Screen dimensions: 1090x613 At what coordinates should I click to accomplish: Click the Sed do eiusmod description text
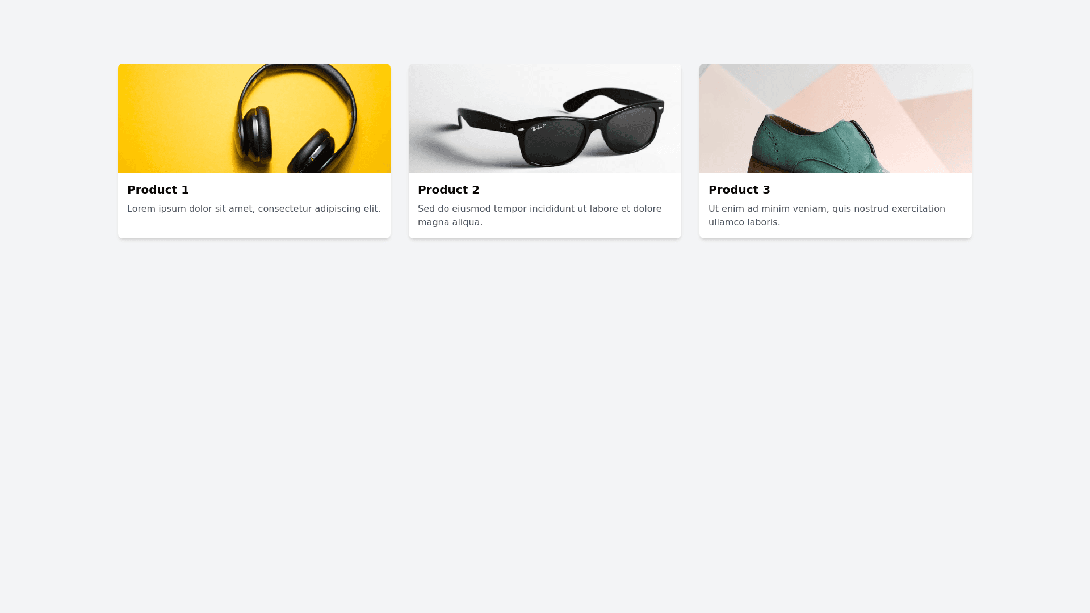pyautogui.click(x=540, y=216)
